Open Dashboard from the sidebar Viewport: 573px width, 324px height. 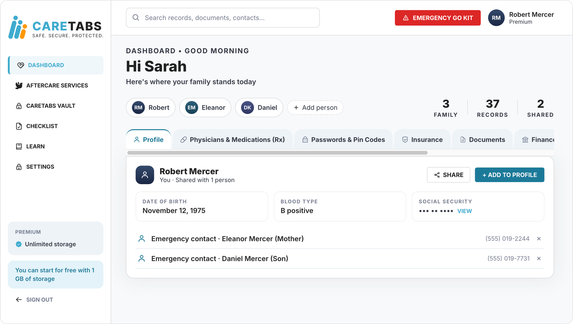pyautogui.click(x=56, y=65)
